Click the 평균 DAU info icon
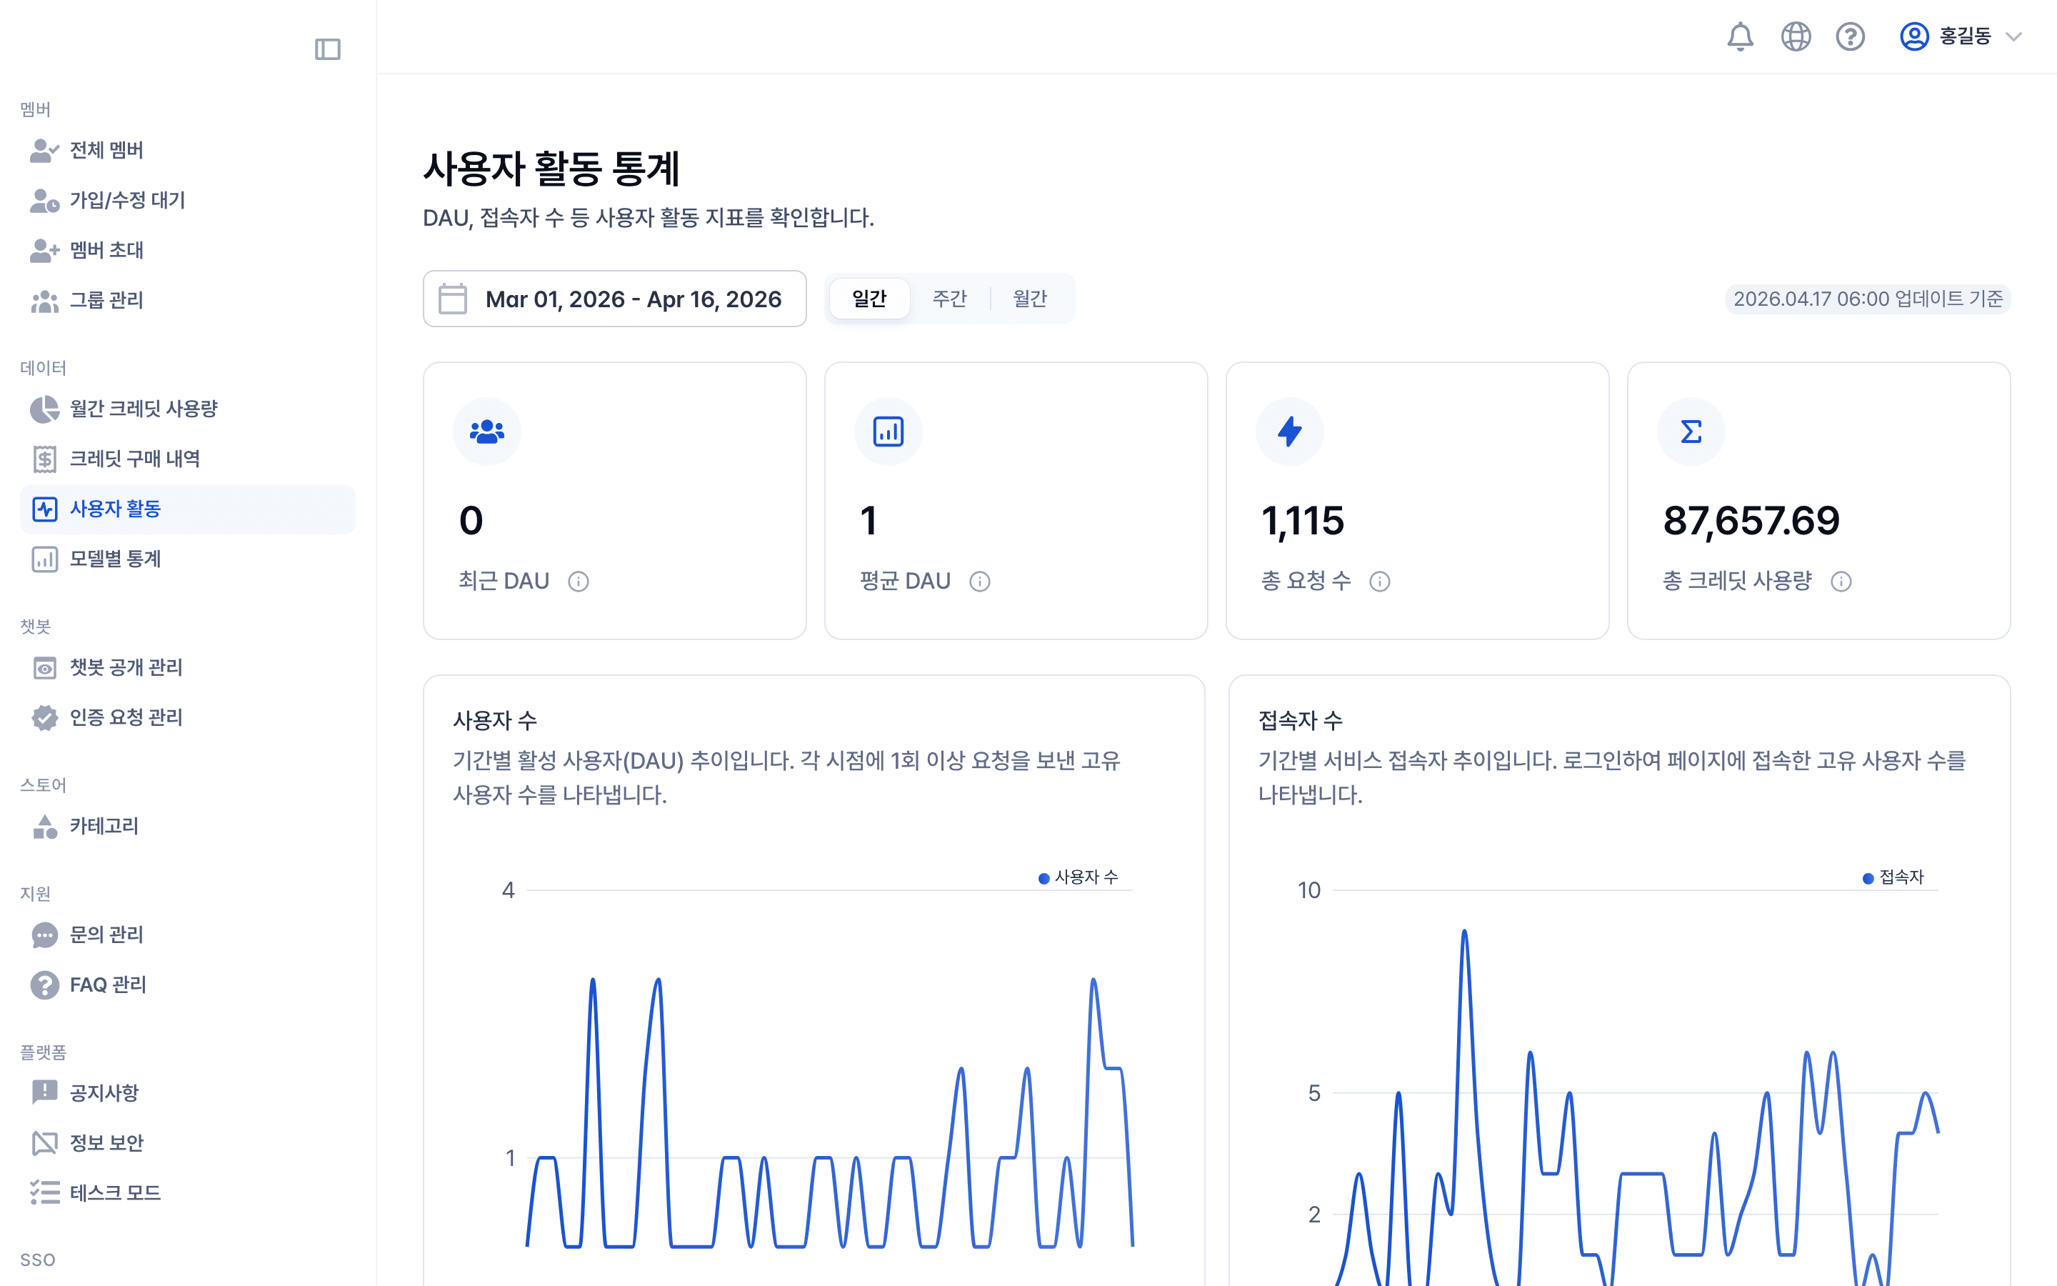Viewport: 2057px width, 1286px height. click(x=980, y=582)
